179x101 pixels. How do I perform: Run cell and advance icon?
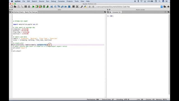point(41,7)
